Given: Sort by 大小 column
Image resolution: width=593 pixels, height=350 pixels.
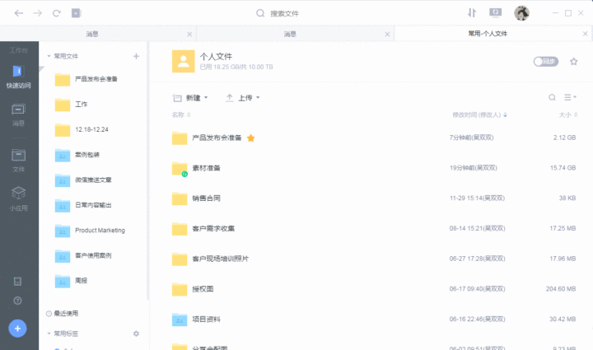Looking at the screenshot, I should (568, 115).
